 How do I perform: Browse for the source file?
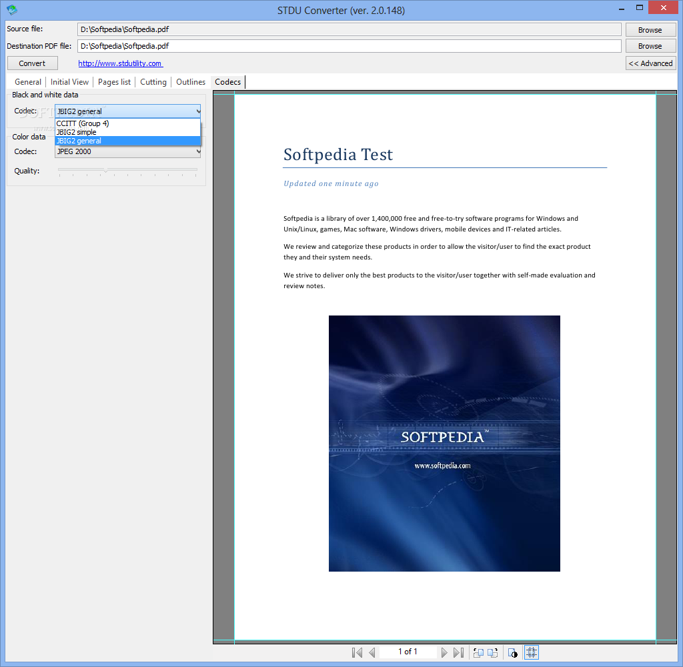coord(650,30)
